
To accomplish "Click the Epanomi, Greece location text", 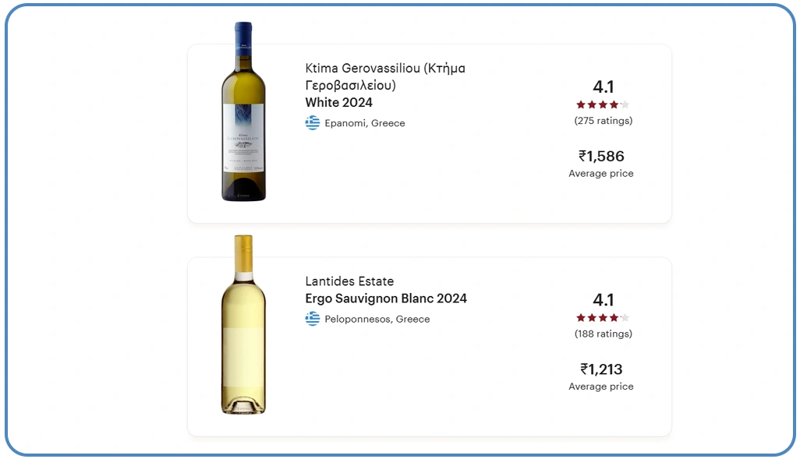I will point(365,123).
